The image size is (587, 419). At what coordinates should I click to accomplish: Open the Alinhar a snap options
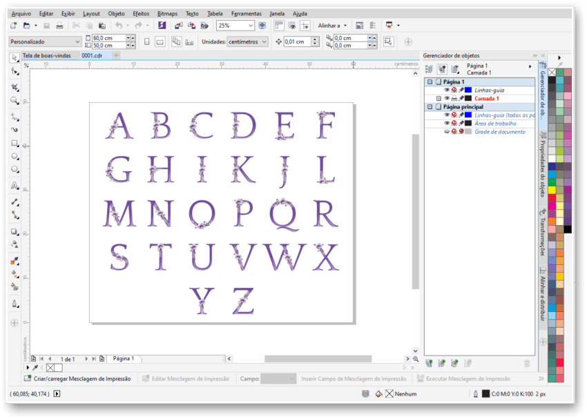[x=332, y=26]
